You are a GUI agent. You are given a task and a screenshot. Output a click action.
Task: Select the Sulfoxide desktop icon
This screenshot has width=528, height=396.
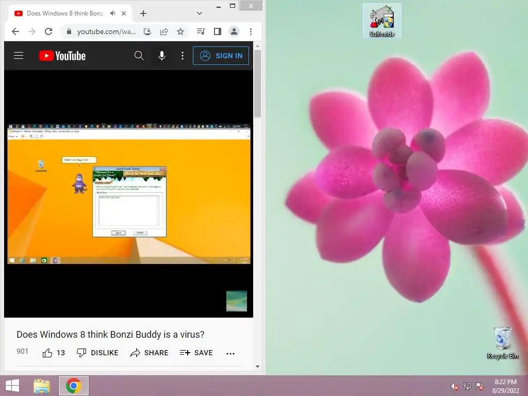382,21
